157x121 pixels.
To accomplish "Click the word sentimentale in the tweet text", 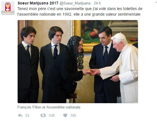I will (129, 14).
